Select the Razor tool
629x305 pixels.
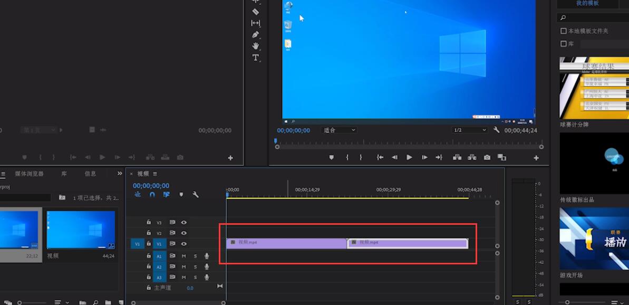256,12
